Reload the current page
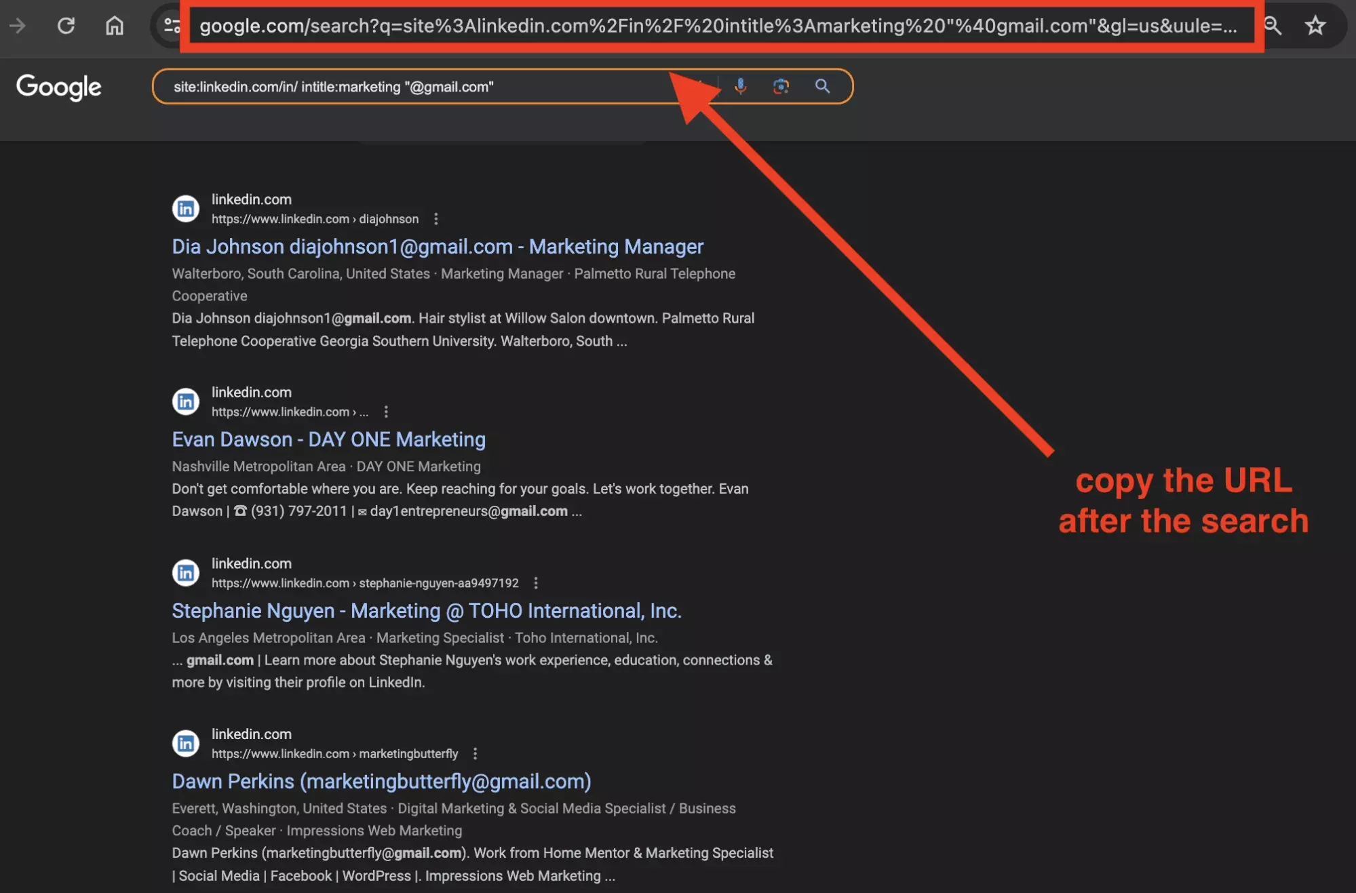The image size is (1356, 893). pos(66,26)
